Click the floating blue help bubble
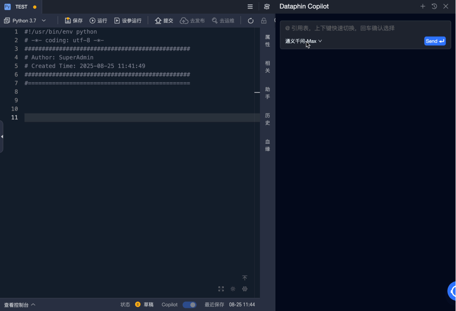This screenshot has height=311, width=456. (452, 291)
